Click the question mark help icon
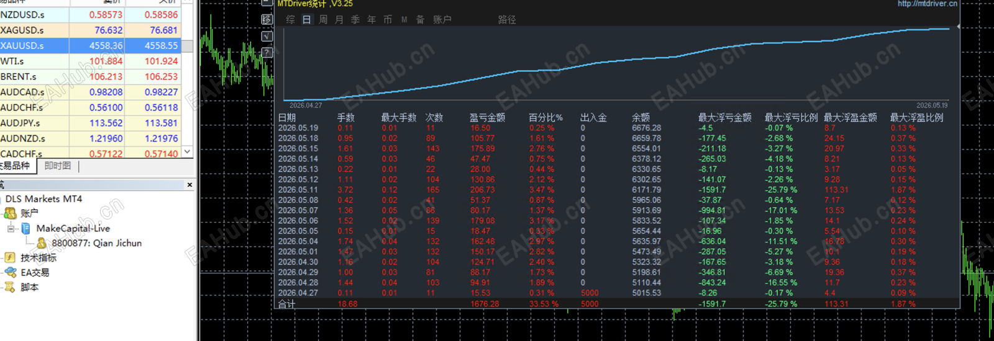 (x=267, y=52)
